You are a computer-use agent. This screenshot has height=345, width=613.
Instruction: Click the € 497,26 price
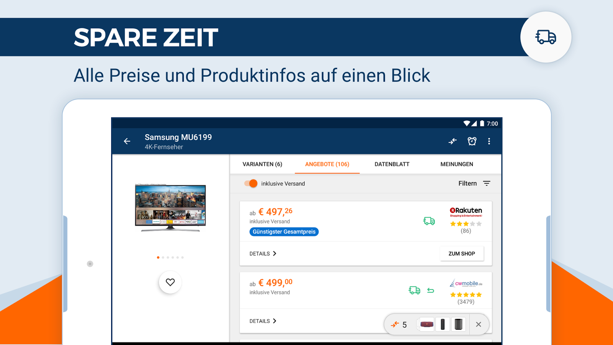click(x=275, y=212)
